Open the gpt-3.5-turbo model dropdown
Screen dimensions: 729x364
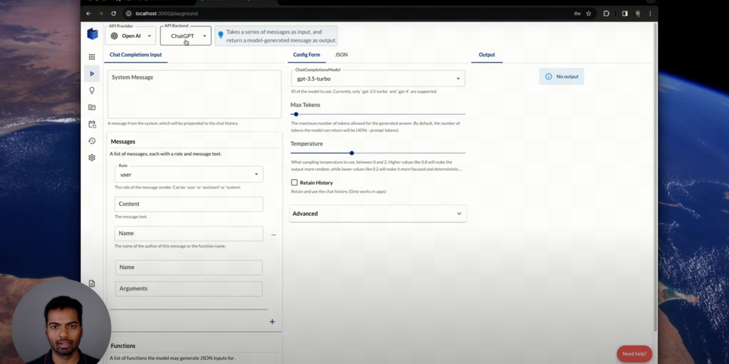(378, 78)
